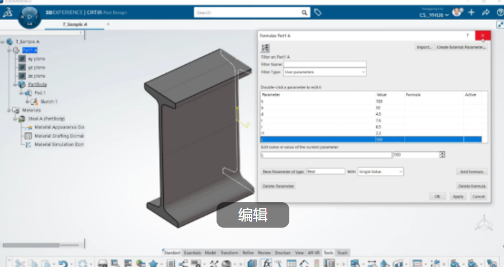Viewport: 504px width, 267px height.
Task: Click the share arrow icon in top bar
Action: (x=486, y=13)
